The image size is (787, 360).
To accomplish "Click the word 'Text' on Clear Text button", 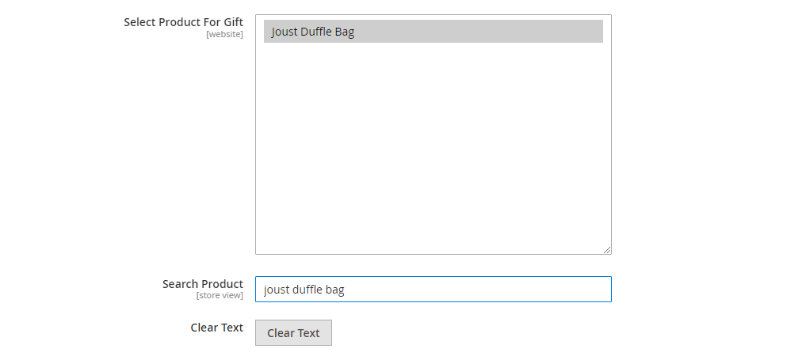I will pyautogui.click(x=309, y=333).
